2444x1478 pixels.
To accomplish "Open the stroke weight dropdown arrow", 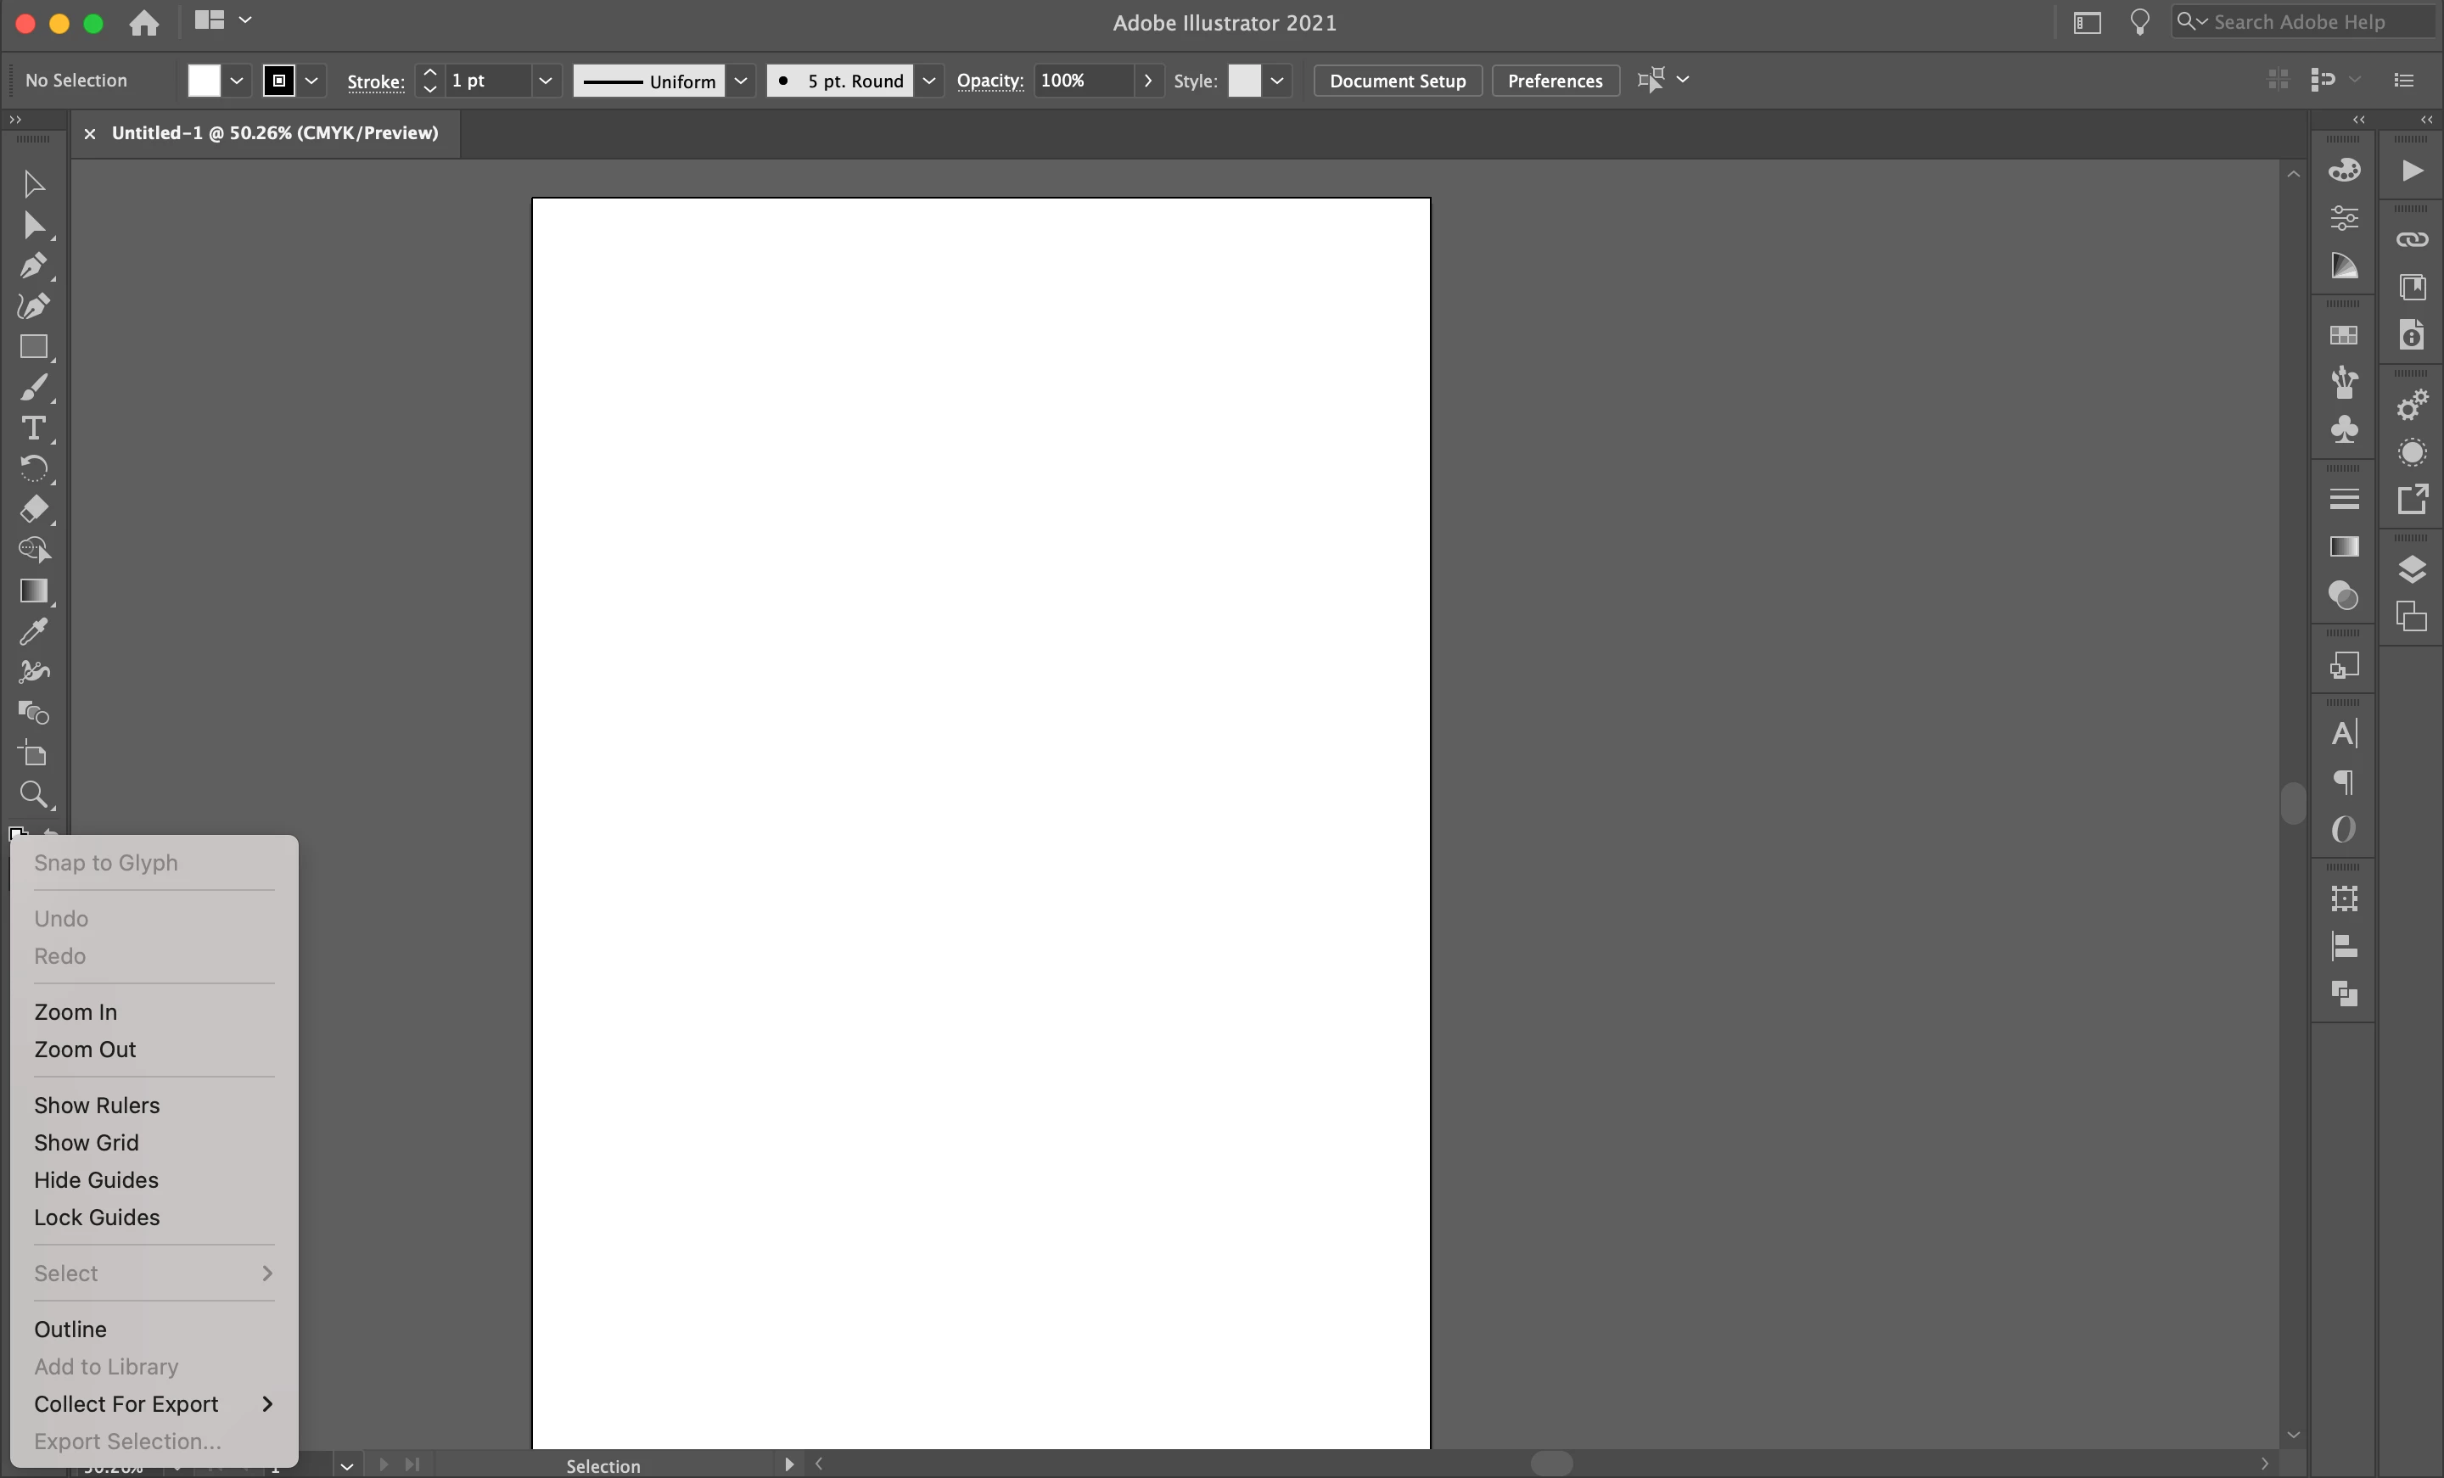I will point(545,81).
